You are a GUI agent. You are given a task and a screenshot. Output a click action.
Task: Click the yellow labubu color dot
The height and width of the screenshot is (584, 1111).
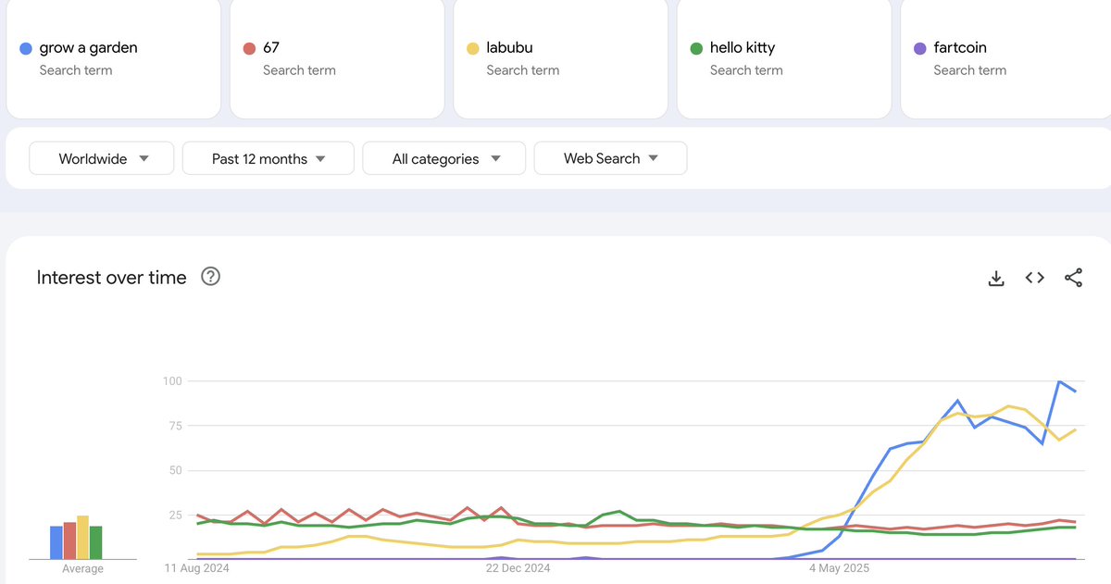(x=473, y=48)
